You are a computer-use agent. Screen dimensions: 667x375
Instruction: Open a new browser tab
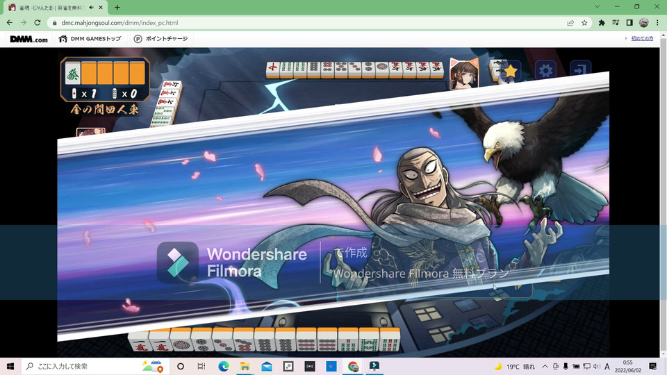[117, 7]
